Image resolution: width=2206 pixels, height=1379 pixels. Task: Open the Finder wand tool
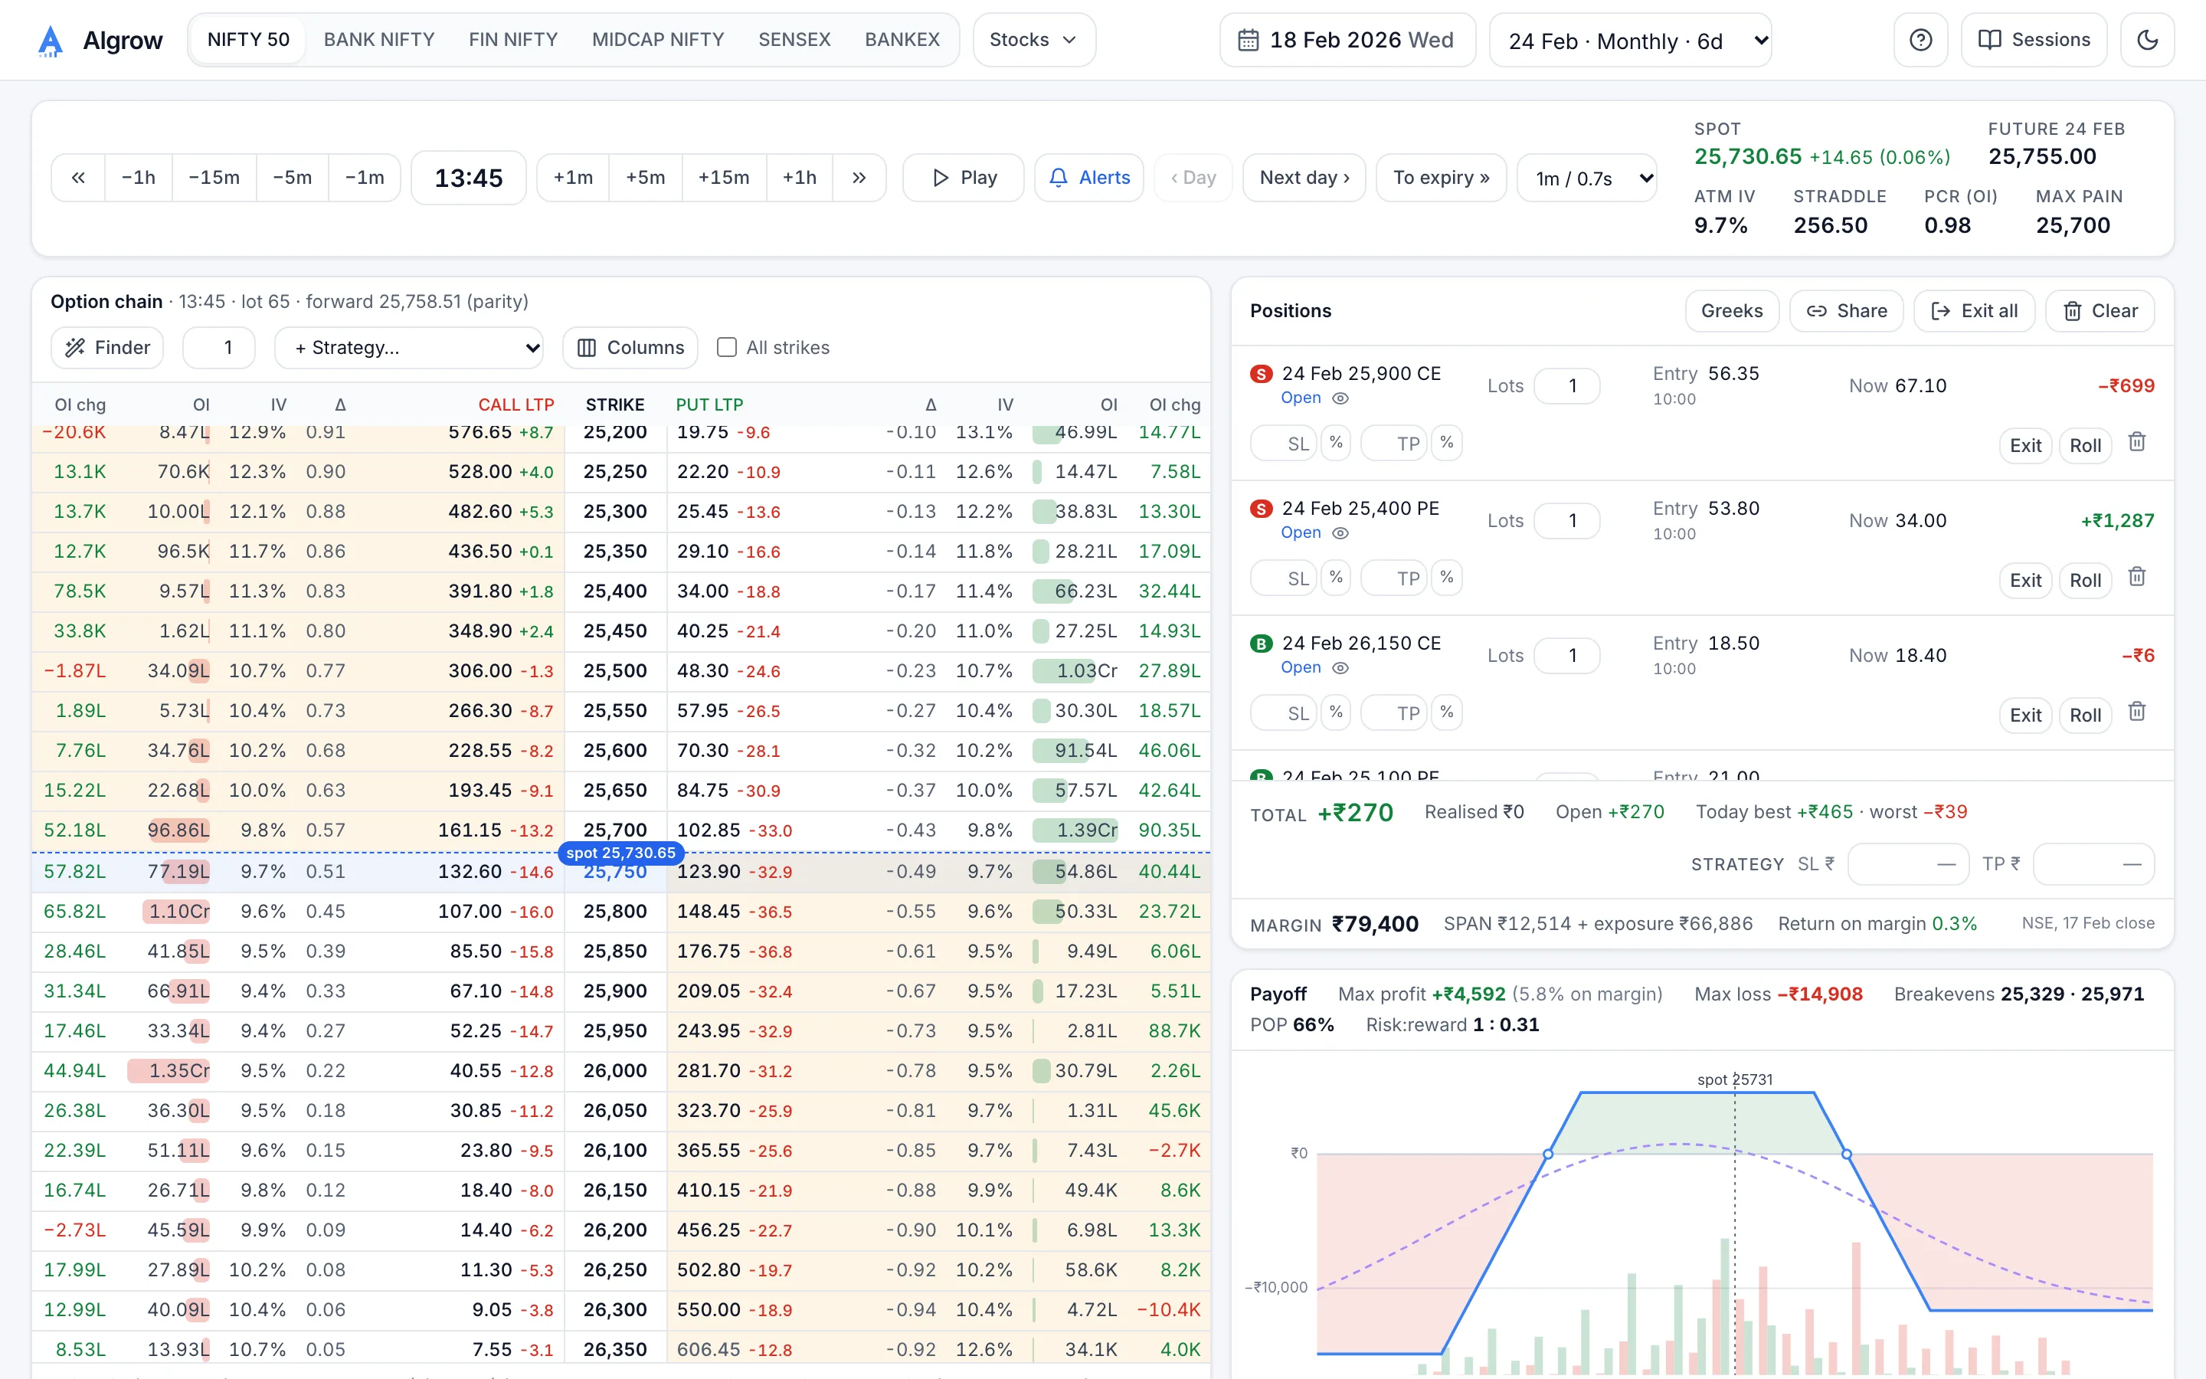click(x=107, y=348)
